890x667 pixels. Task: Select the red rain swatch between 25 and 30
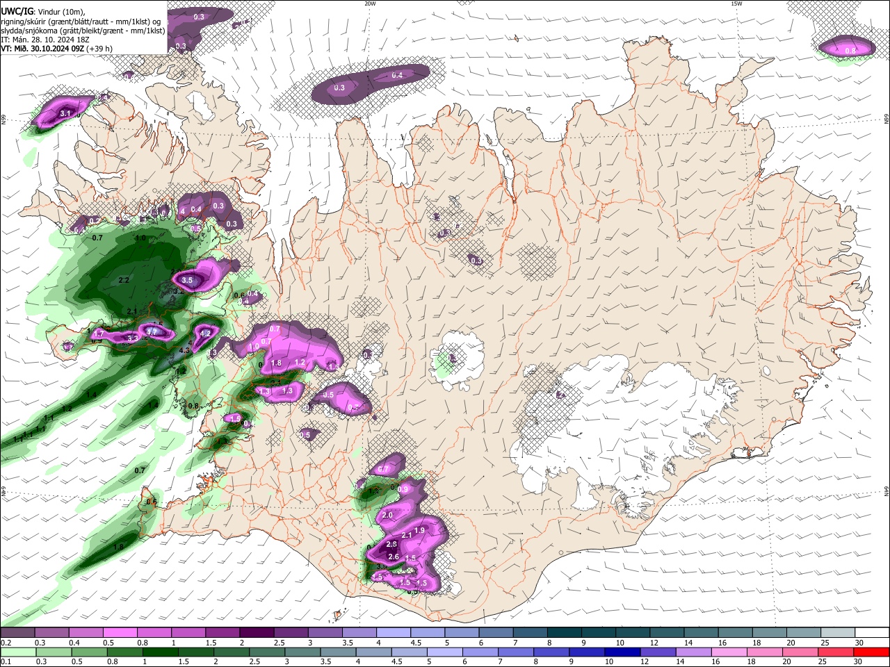click(x=835, y=652)
